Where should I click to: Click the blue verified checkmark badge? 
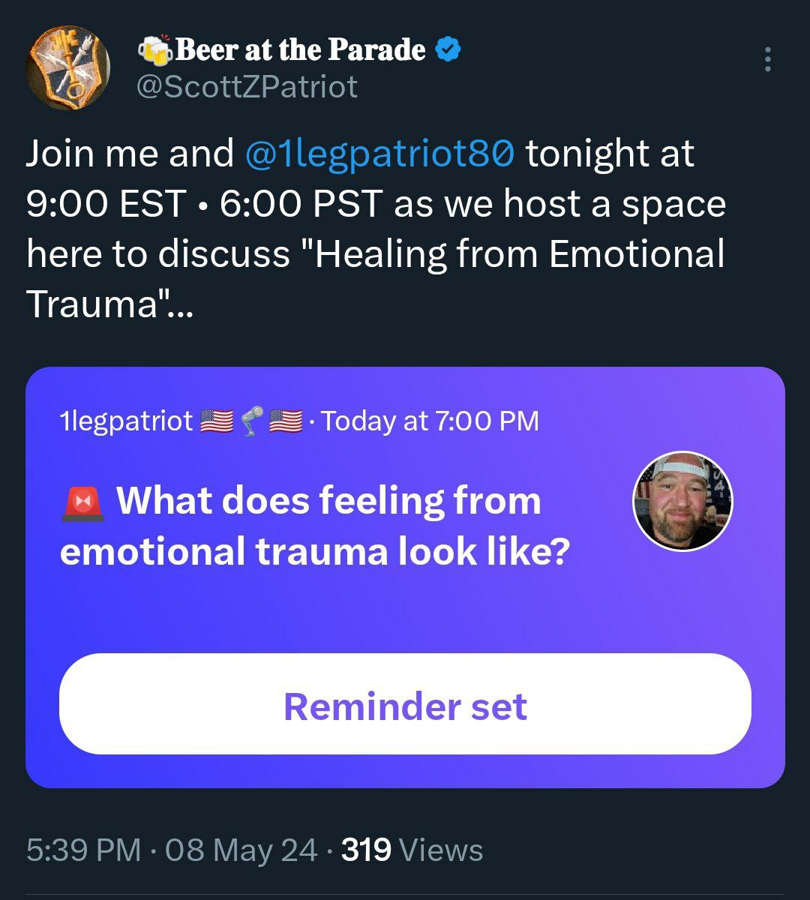(x=448, y=50)
